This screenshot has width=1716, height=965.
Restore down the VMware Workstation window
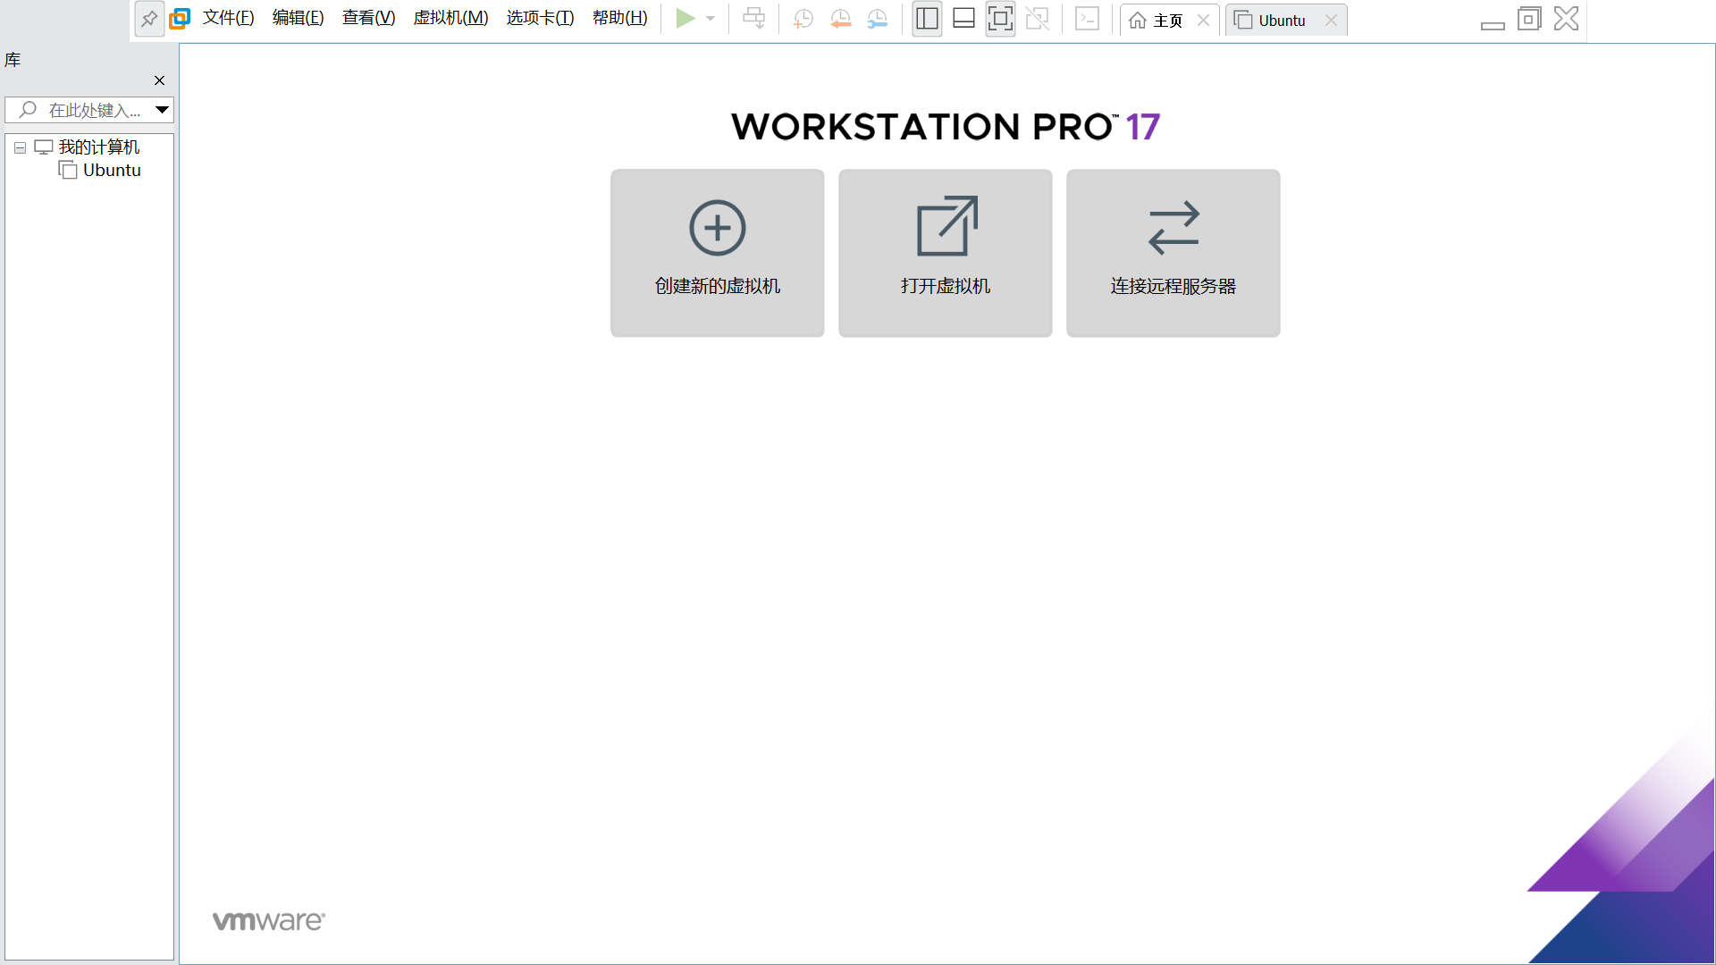pyautogui.click(x=1529, y=19)
